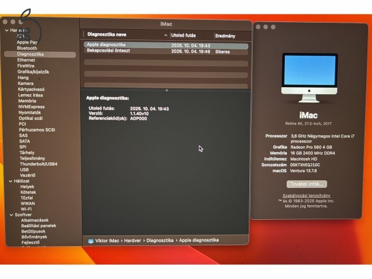Open Párhuzamos SCSI in the sidebar

[37, 130]
